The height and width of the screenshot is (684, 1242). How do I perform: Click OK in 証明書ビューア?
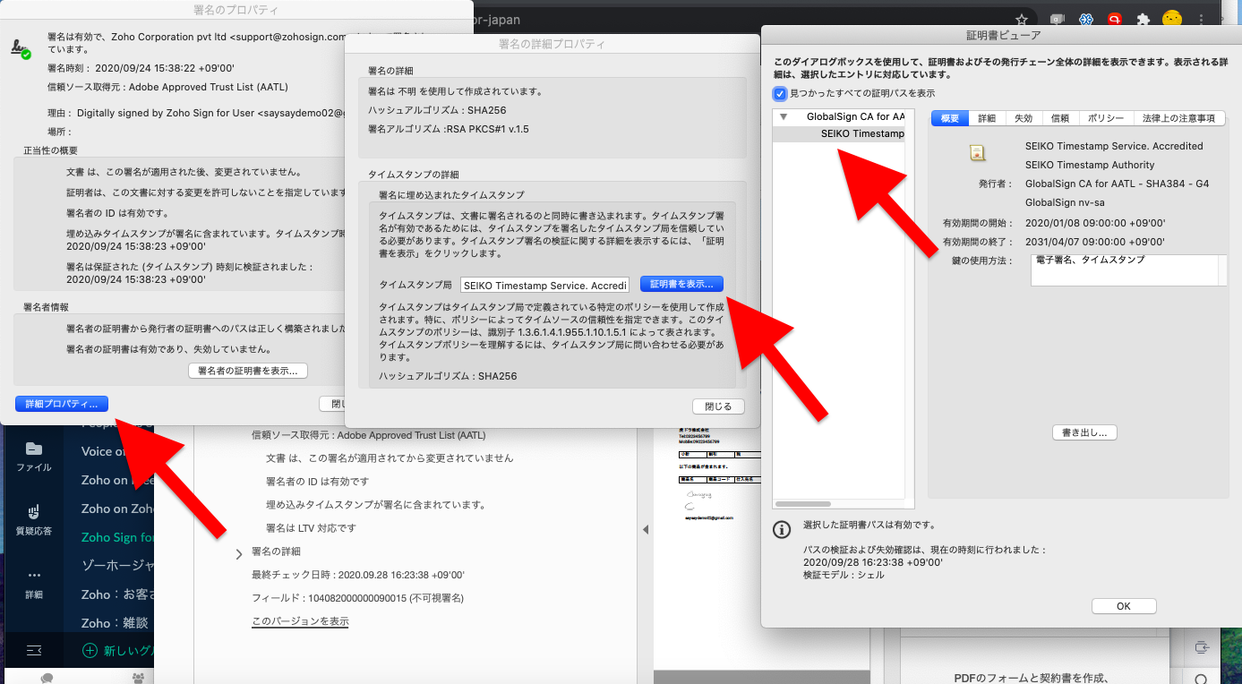(1124, 606)
